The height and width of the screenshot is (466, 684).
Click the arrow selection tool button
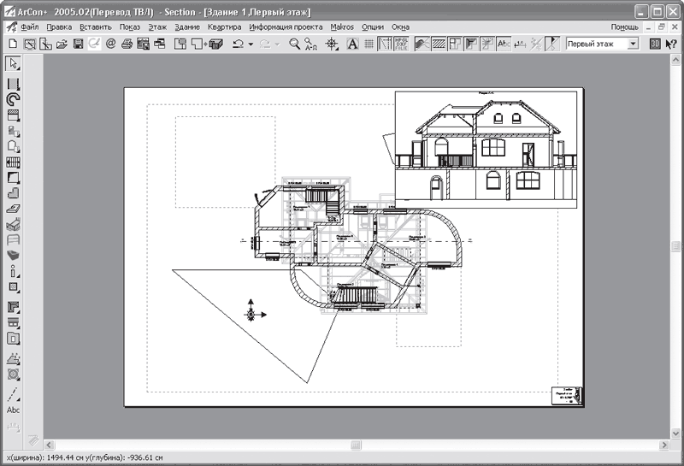(x=13, y=64)
